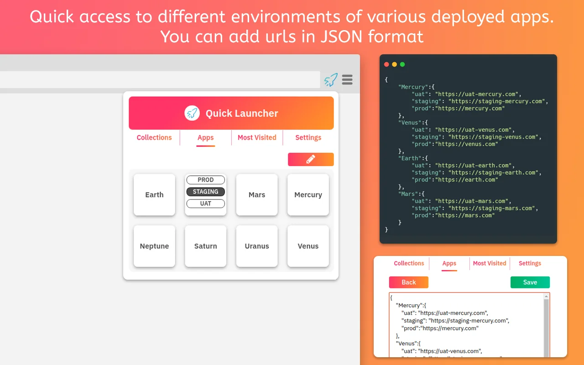
Task: Click inside the JSON text editor area
Action: 466,325
